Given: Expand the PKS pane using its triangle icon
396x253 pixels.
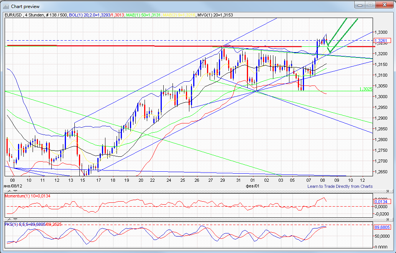Looking at the screenshot, I should click(x=10, y=219).
